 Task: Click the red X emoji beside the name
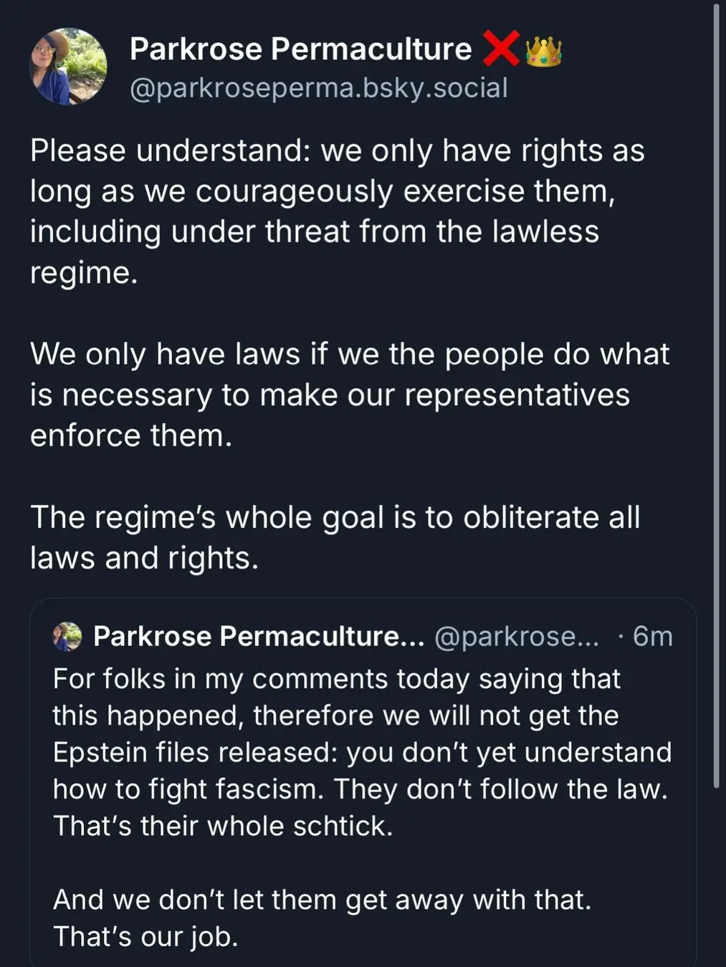coord(502,49)
